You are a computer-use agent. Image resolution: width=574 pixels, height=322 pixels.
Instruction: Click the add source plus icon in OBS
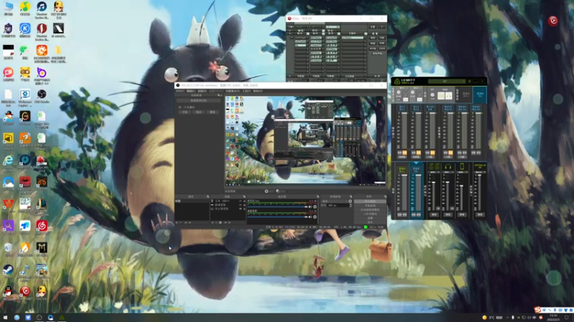click(x=212, y=223)
